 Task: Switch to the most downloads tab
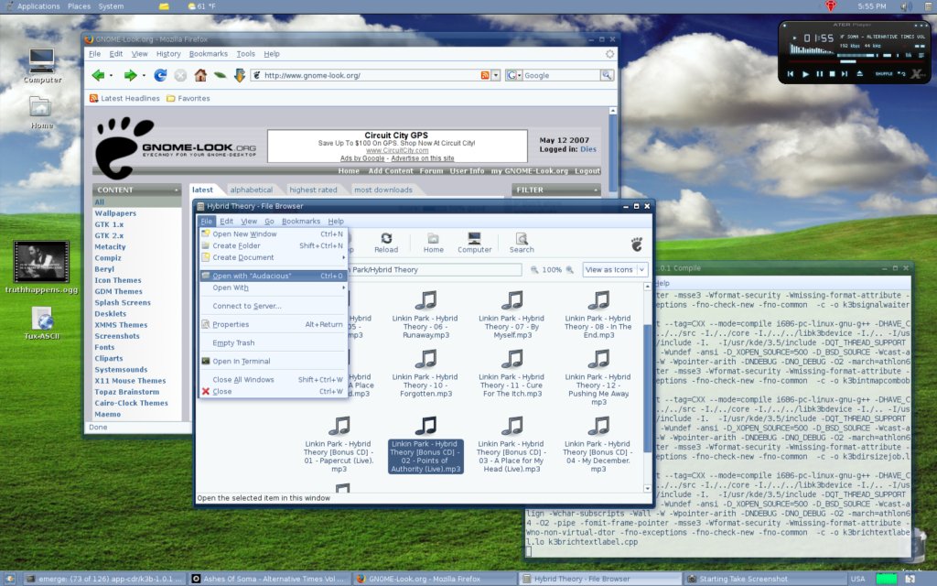(x=383, y=190)
